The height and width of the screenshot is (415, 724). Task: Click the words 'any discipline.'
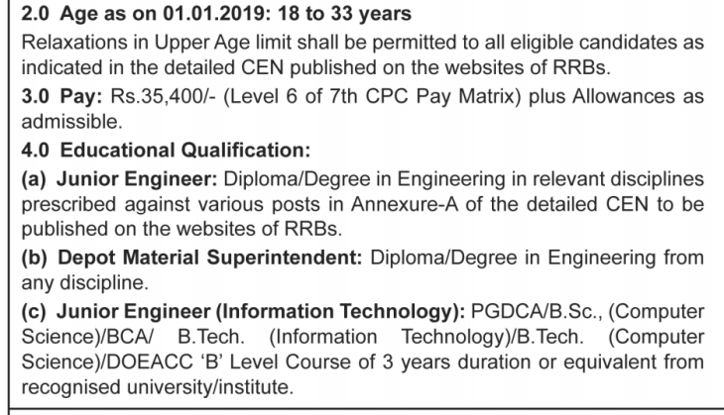pyautogui.click(x=85, y=283)
